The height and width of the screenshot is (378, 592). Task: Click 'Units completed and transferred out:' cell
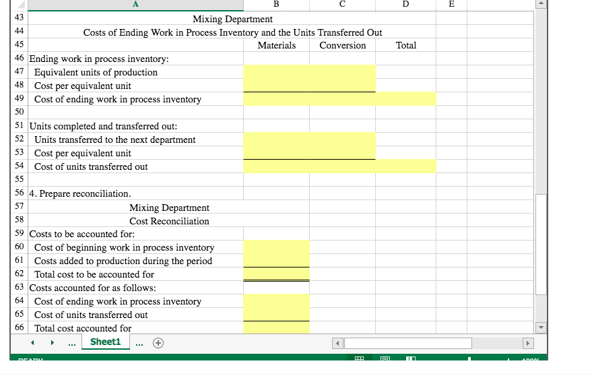(x=135, y=126)
